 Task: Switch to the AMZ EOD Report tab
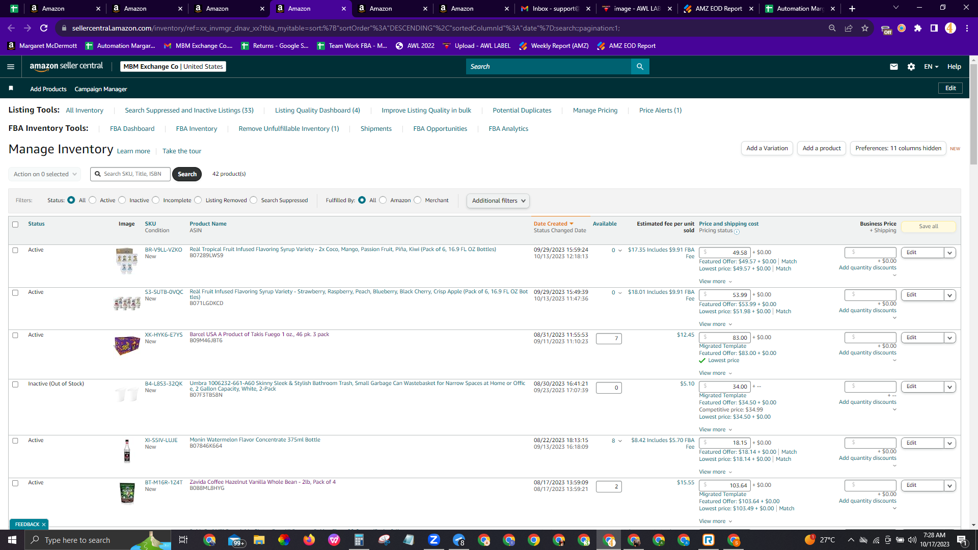[719, 9]
